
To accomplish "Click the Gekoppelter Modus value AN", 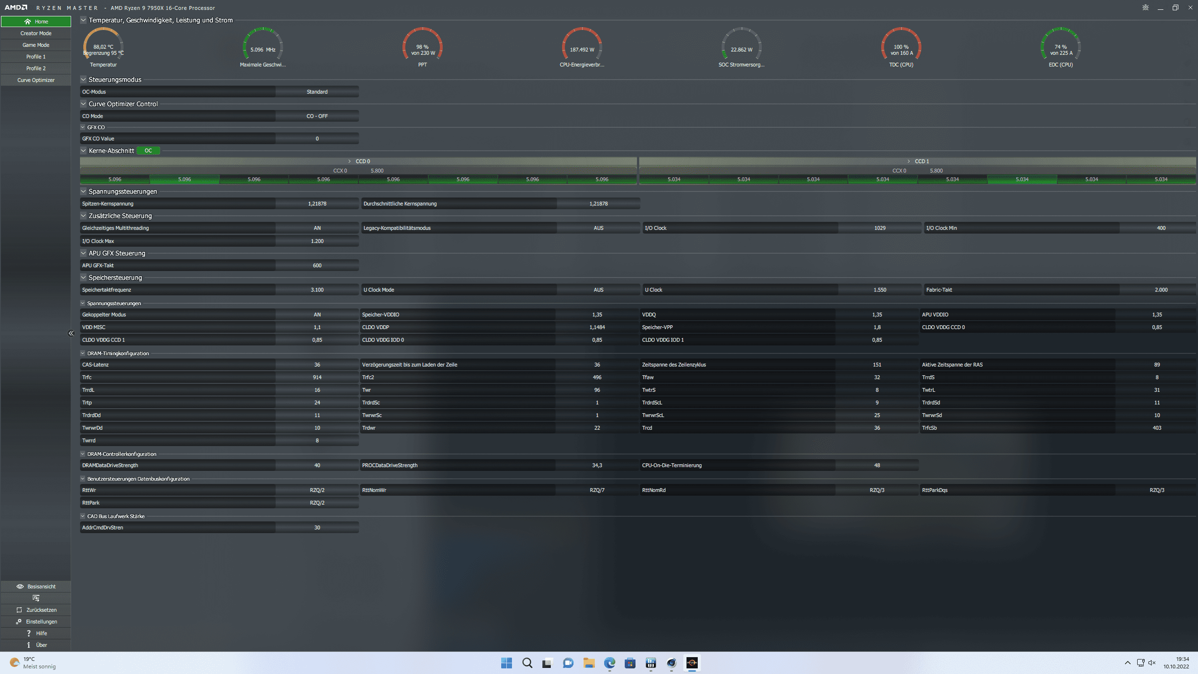I will click(317, 315).
